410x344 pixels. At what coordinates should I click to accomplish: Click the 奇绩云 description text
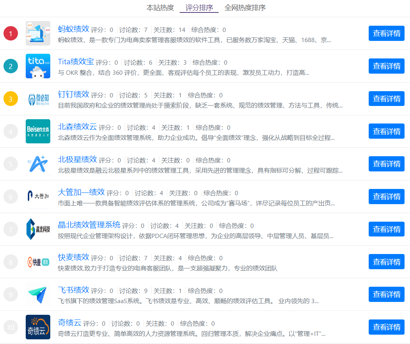(192, 333)
